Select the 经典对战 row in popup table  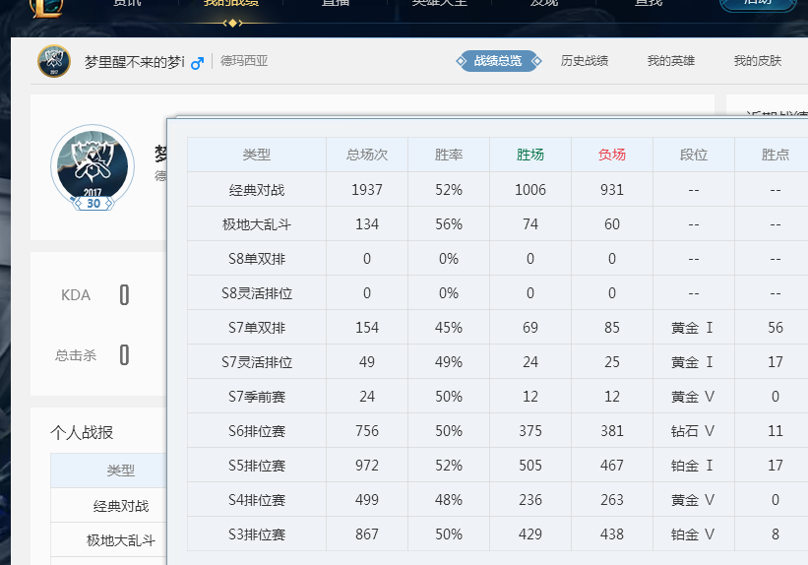[498, 190]
